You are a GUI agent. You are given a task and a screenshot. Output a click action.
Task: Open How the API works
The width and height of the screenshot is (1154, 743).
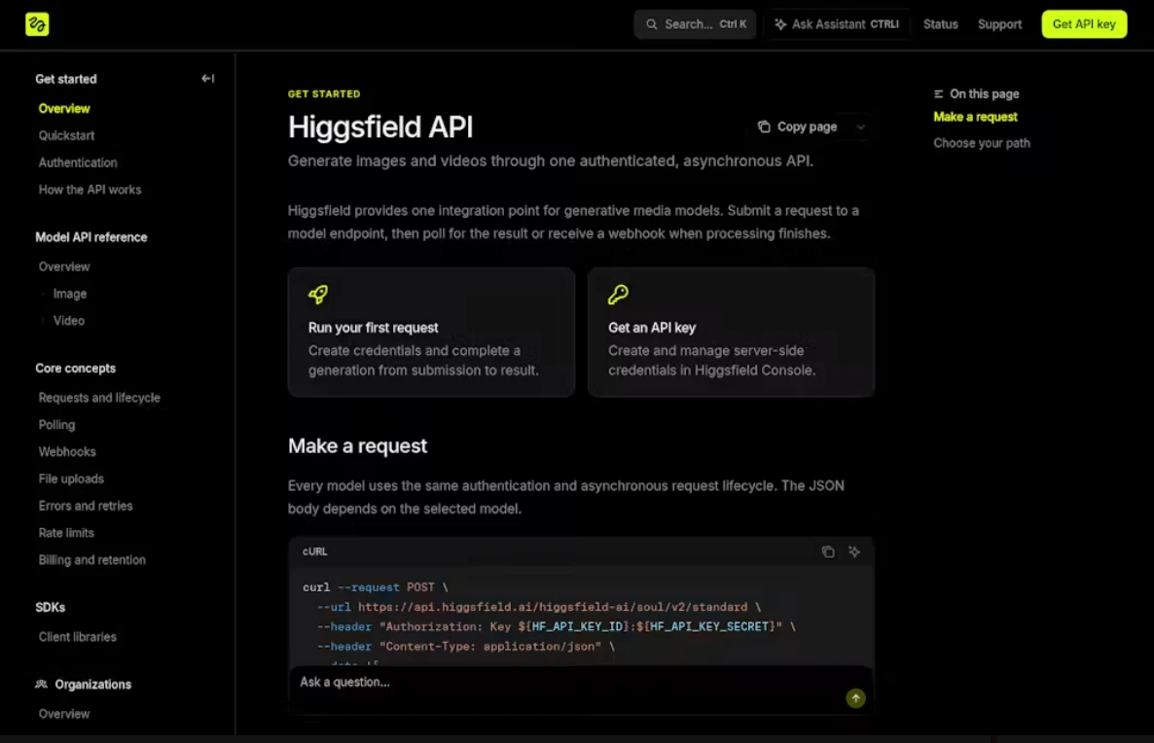click(x=90, y=190)
